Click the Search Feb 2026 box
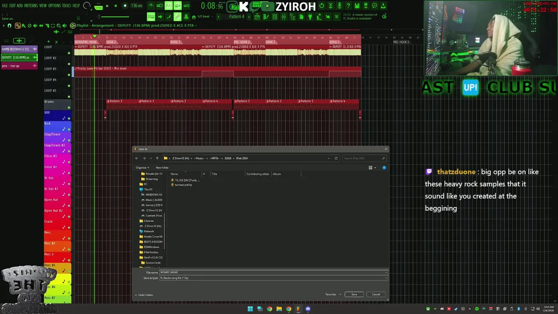The width and height of the screenshot is (558, 314). (x=364, y=158)
